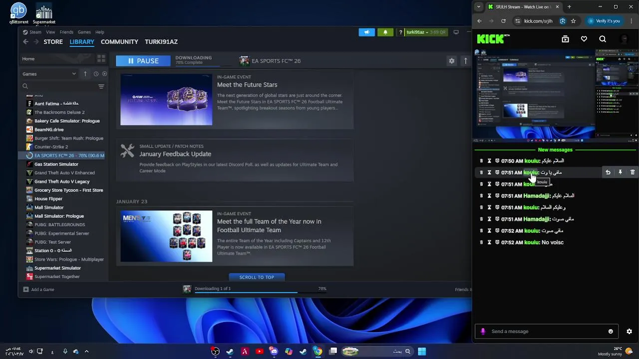This screenshot has width=639, height=359.
Task: Open YouTube from the taskbar
Action: 259,352
